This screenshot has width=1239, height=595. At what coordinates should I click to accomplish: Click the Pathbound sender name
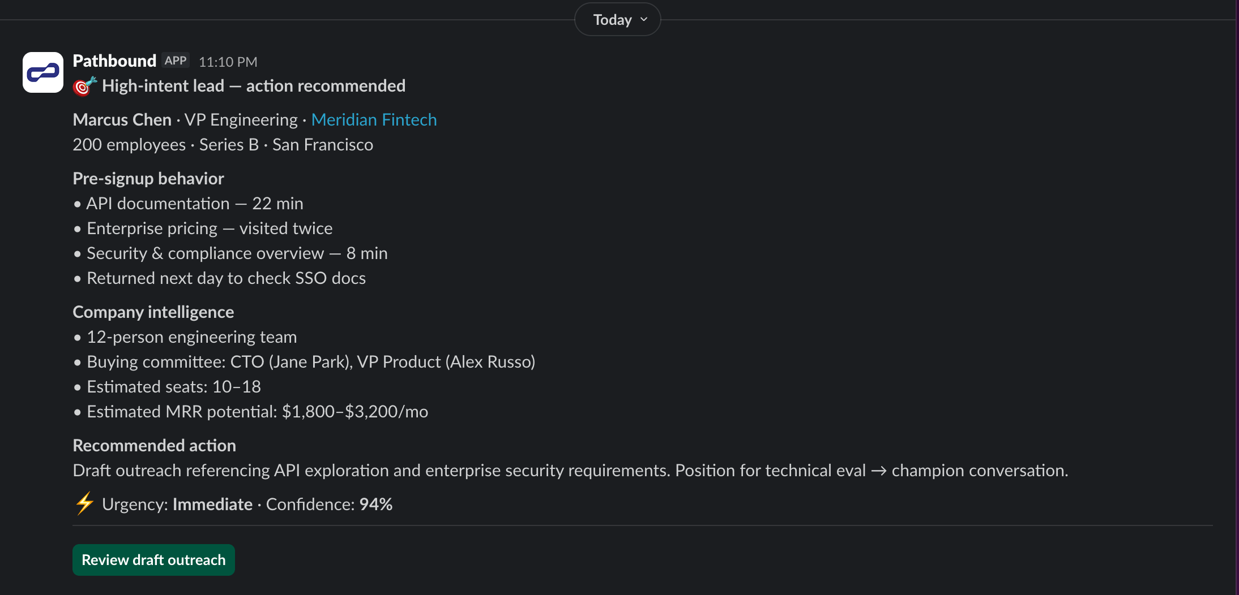coord(114,61)
